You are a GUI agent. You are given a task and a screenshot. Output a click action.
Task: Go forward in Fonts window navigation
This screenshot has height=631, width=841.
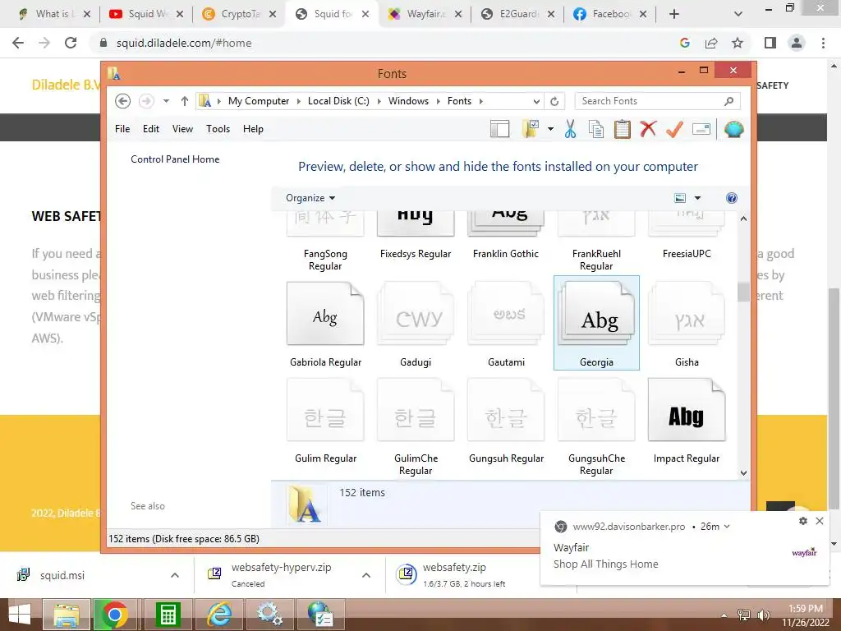pyautogui.click(x=146, y=101)
